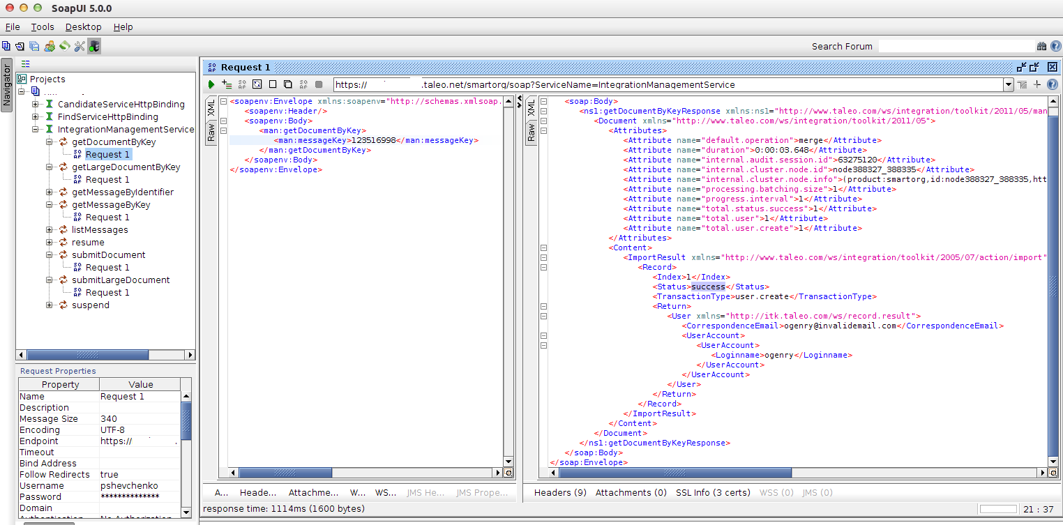Screen dimensions: 1063x525
Task: Open SSL Info (3 certs) tab
Action: (x=713, y=492)
